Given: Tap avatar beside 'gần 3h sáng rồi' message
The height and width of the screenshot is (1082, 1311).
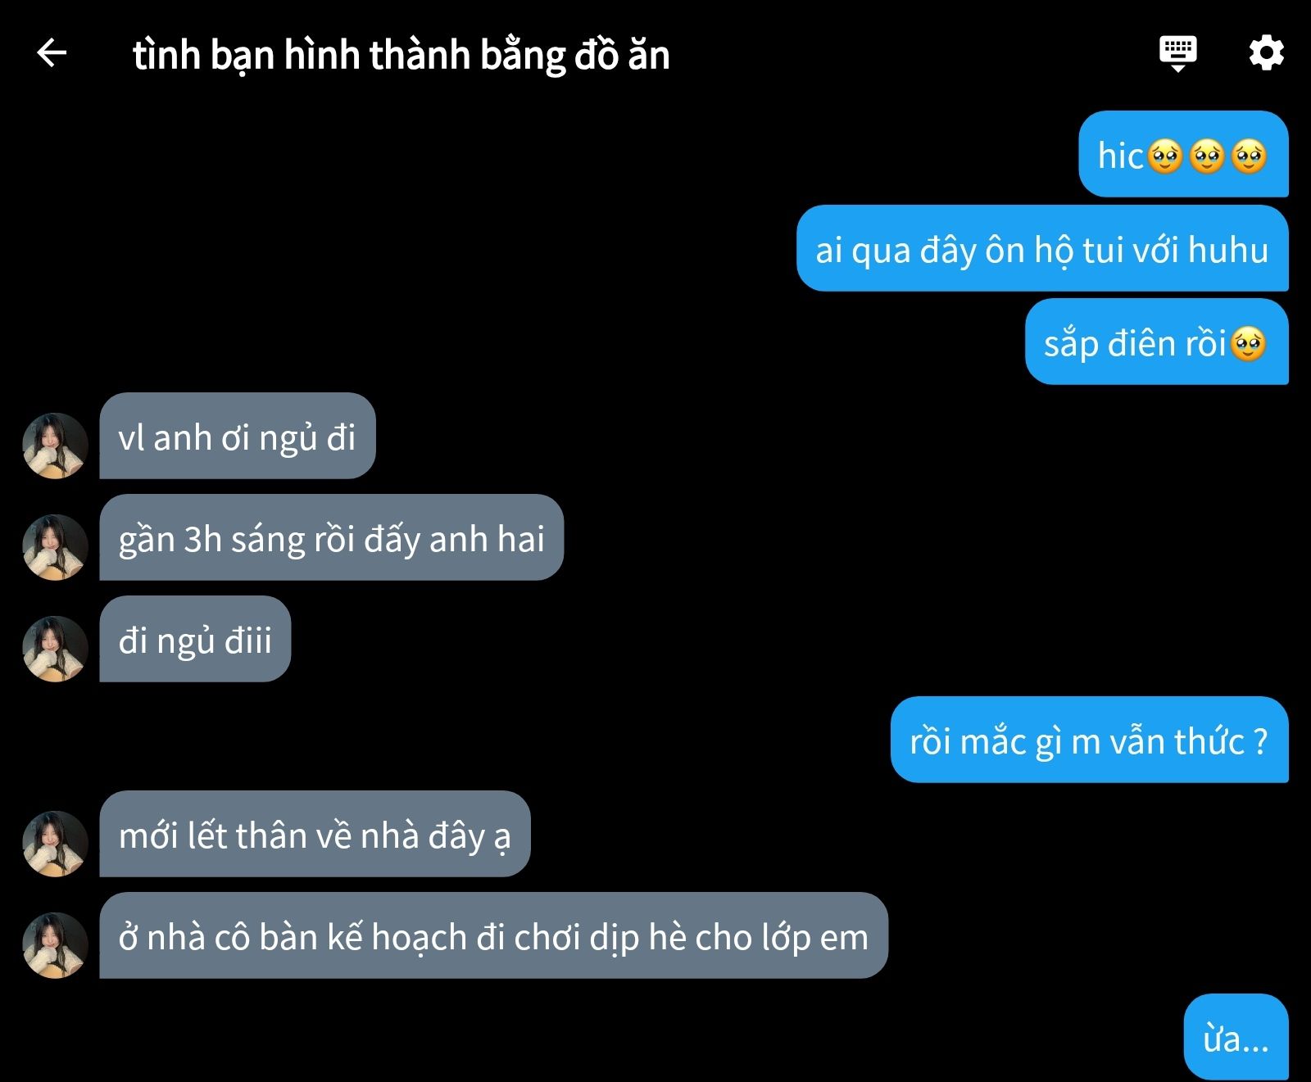Looking at the screenshot, I should pyautogui.click(x=55, y=547).
